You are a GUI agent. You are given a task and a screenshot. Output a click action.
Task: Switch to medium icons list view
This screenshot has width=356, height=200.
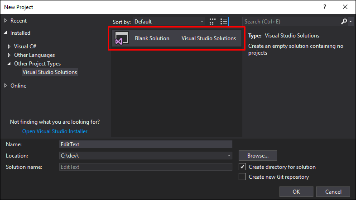[x=224, y=22]
